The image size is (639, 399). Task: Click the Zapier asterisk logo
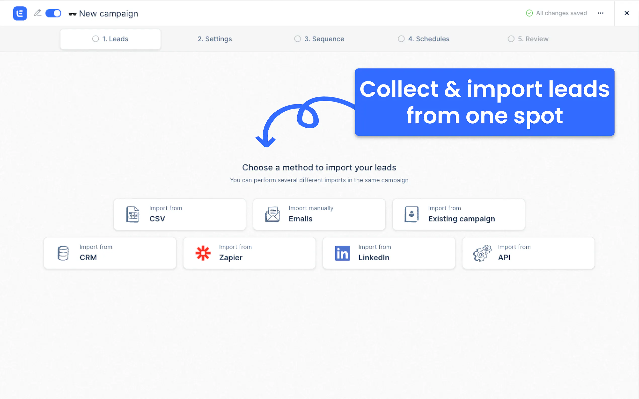[203, 253]
